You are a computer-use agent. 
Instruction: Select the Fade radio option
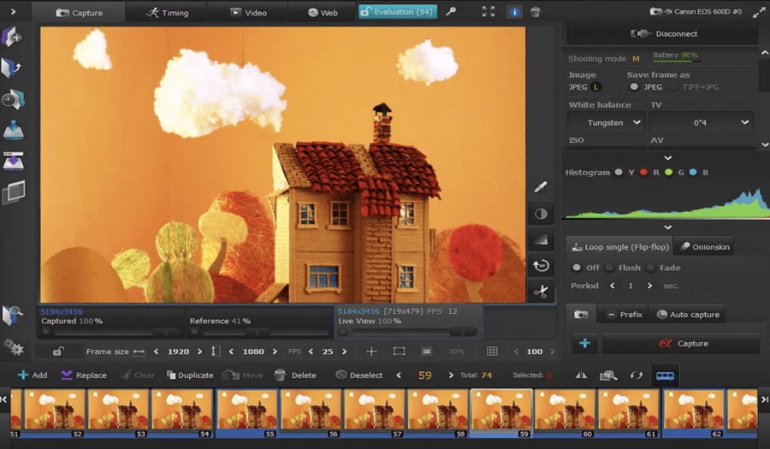pos(650,268)
